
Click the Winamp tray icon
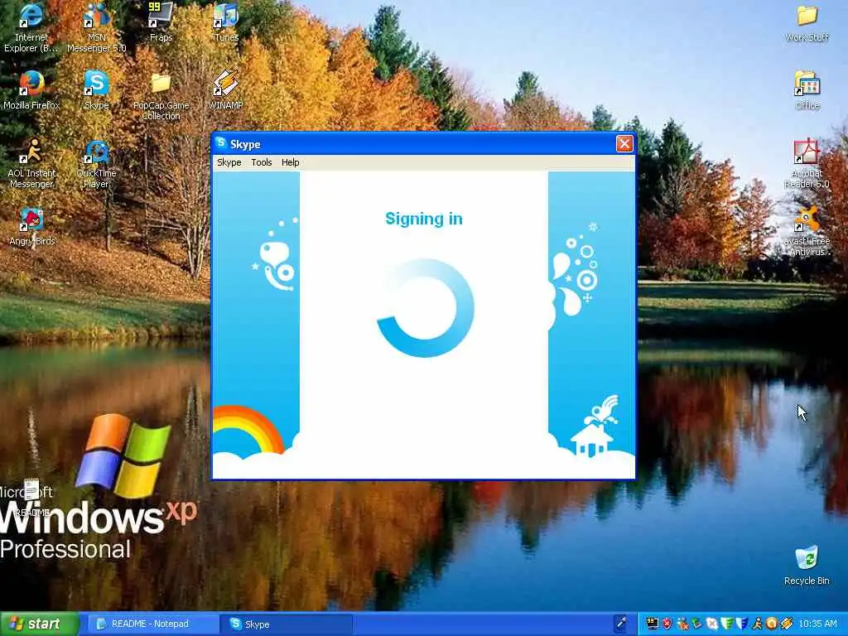(787, 624)
